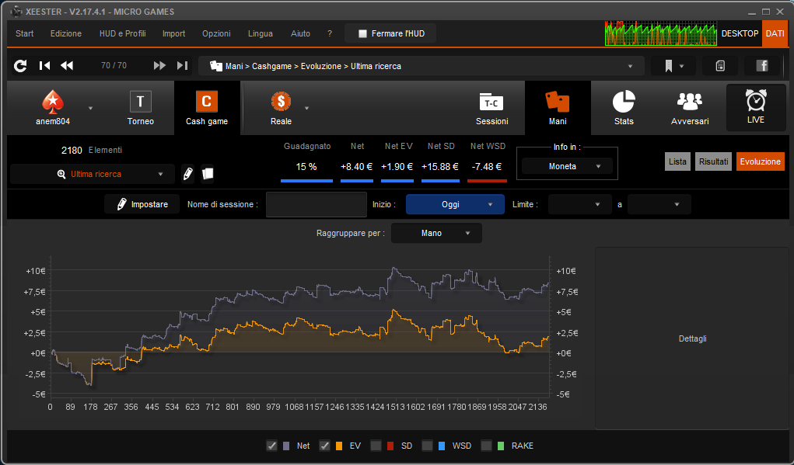Screen dimensions: 794x465
Task: Open the first Limite dropdown
Action: point(580,204)
